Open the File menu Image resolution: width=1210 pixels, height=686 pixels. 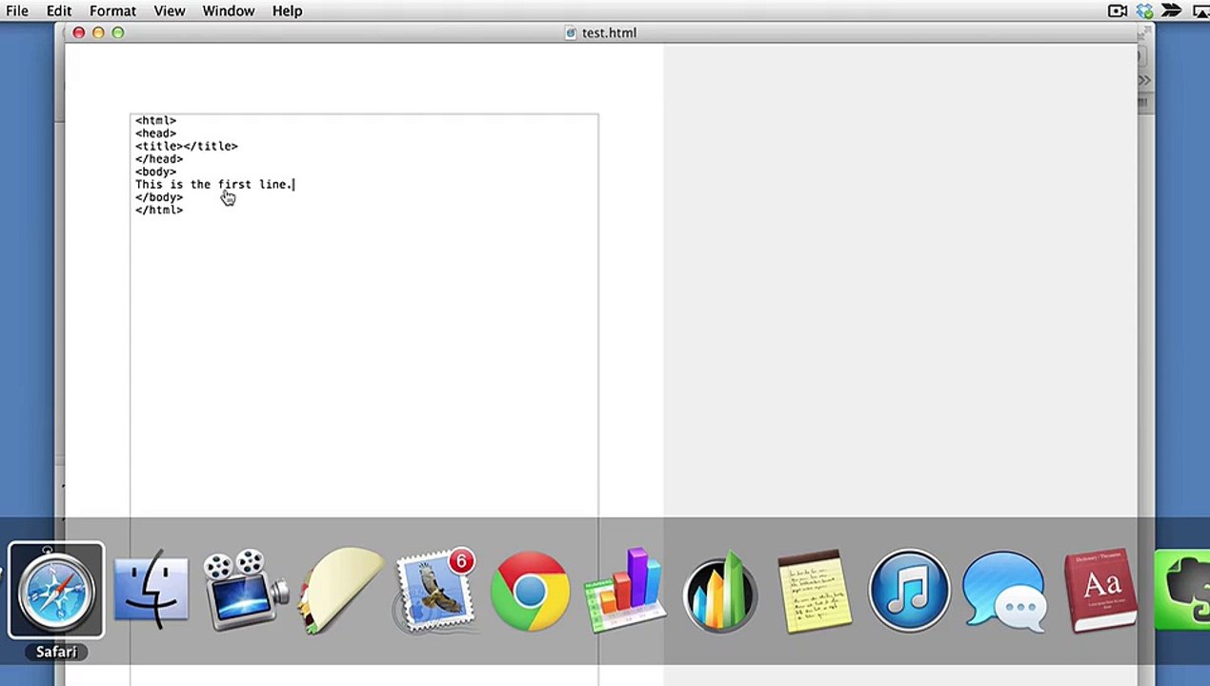(x=16, y=10)
